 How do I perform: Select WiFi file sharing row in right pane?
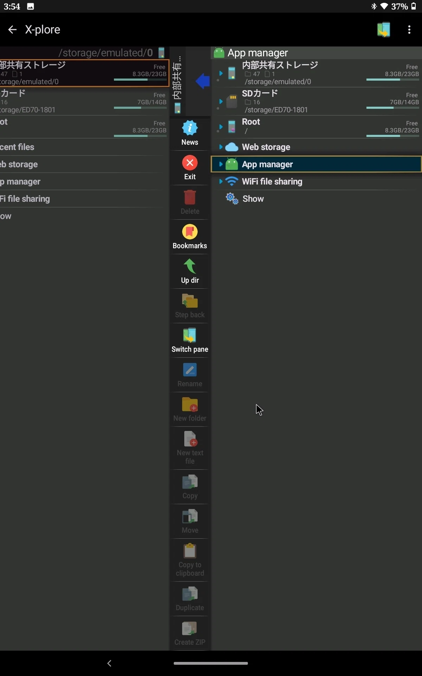click(x=316, y=181)
